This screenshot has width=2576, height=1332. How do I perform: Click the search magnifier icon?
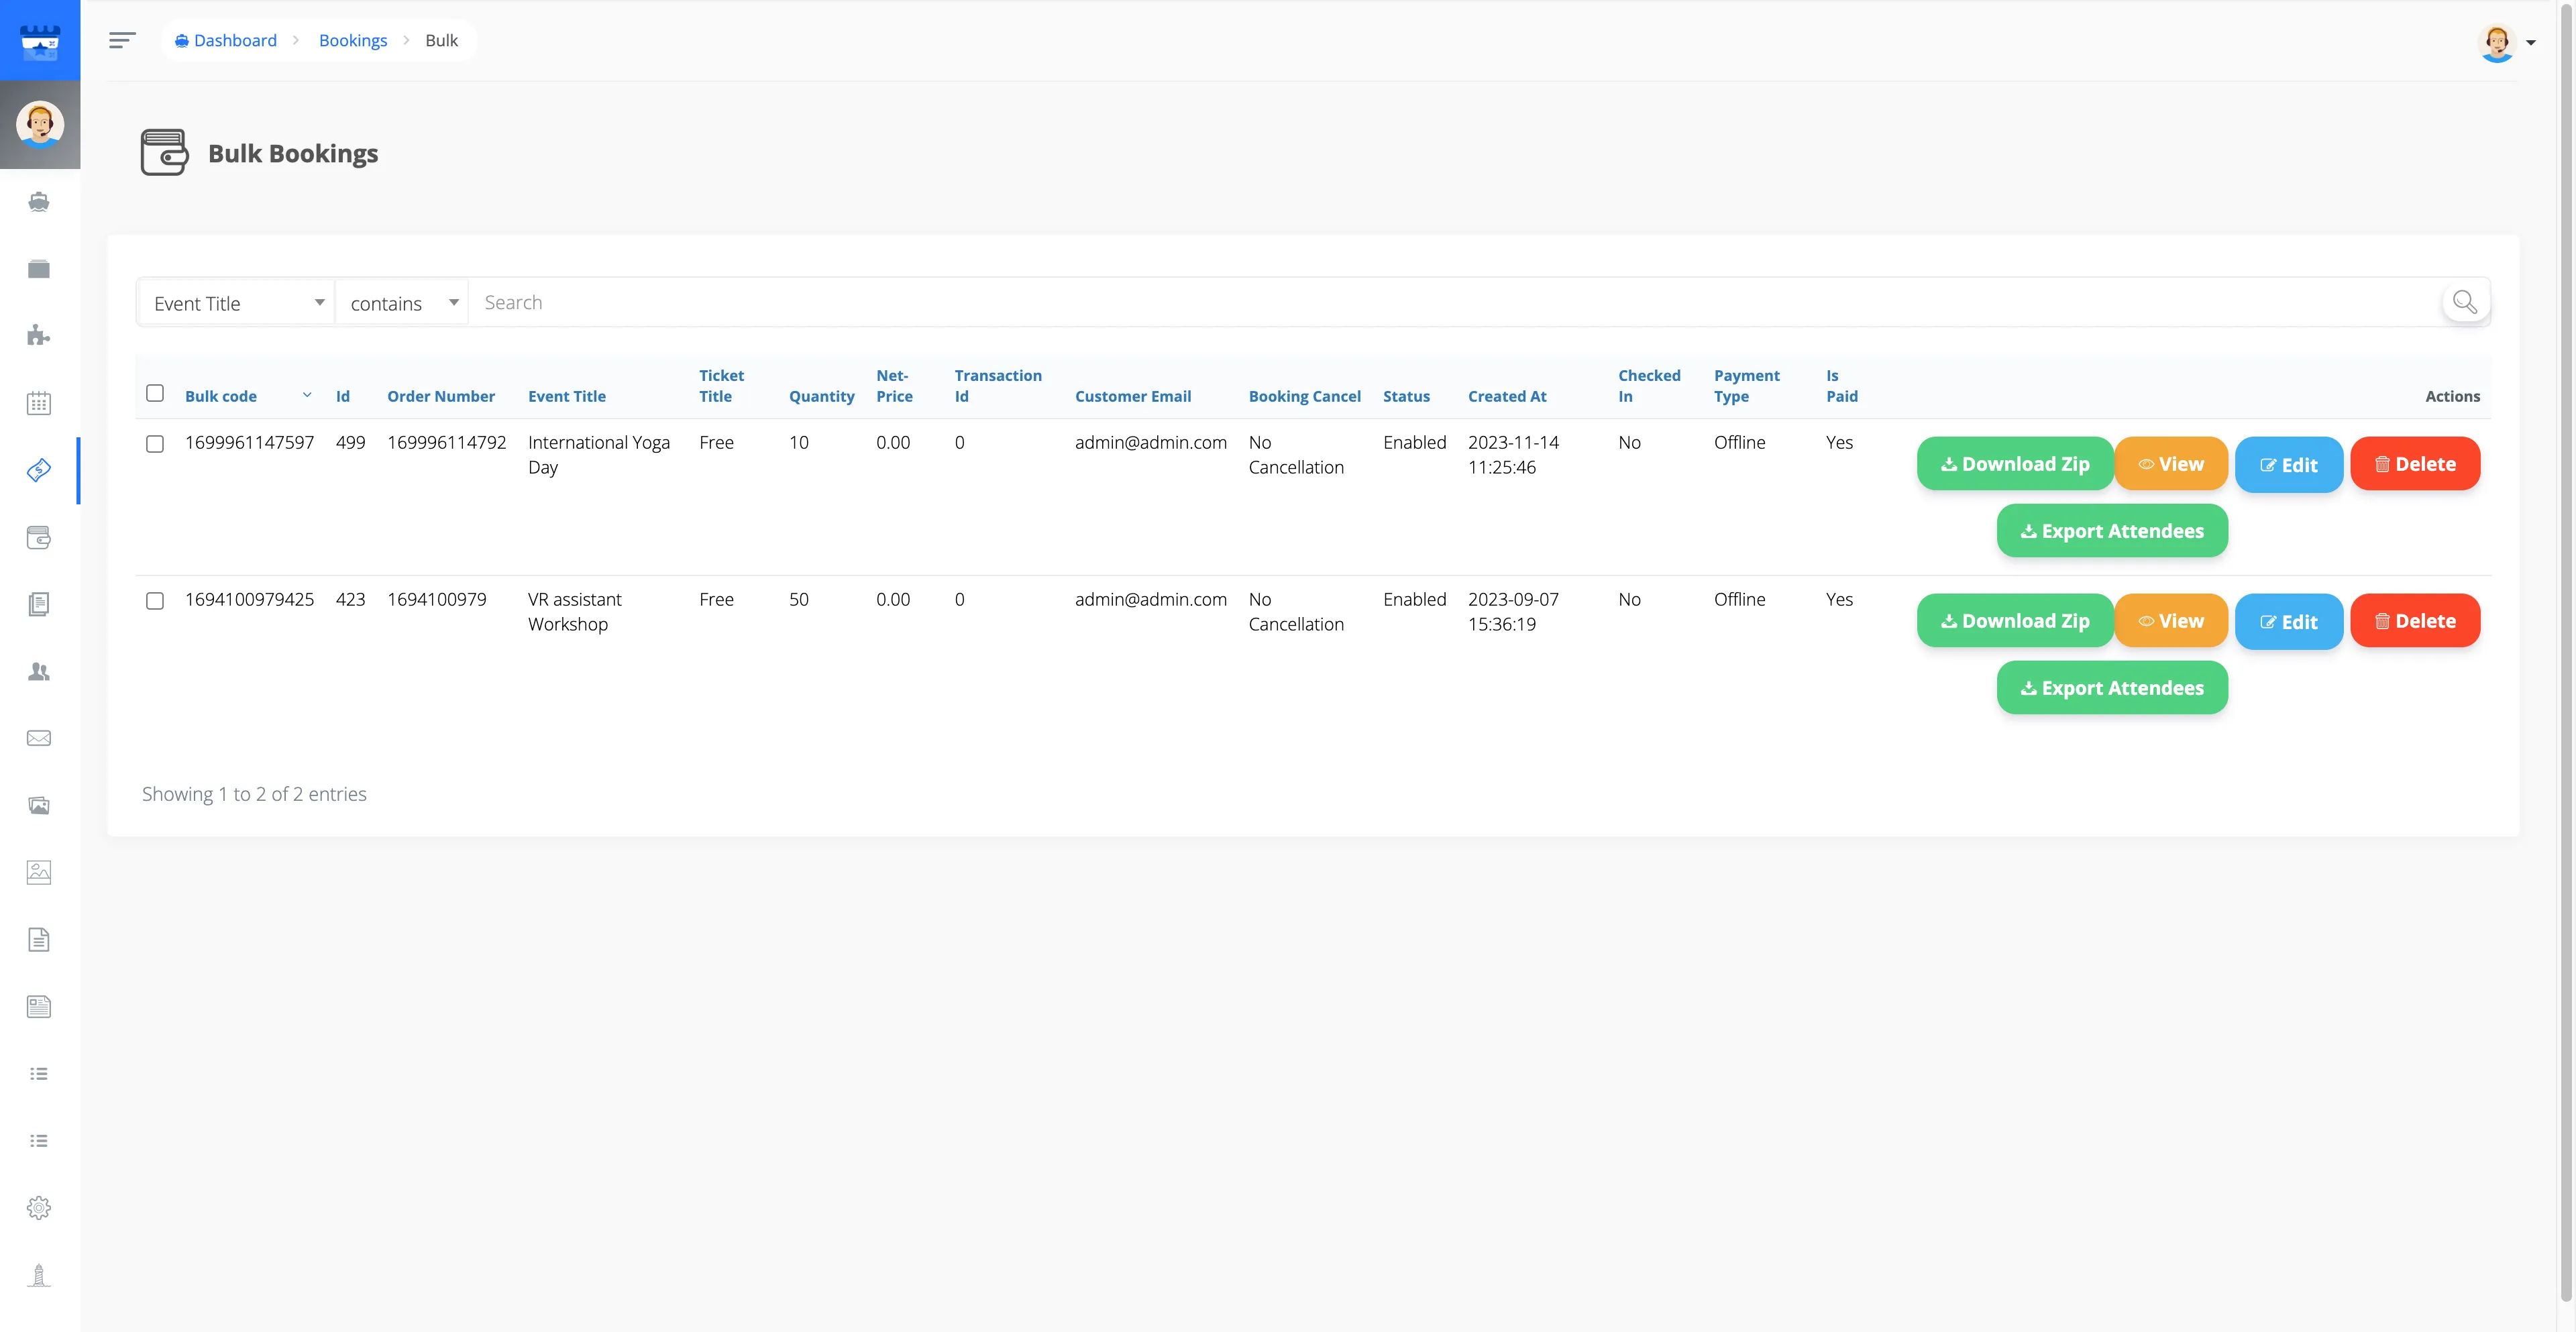pos(2464,302)
